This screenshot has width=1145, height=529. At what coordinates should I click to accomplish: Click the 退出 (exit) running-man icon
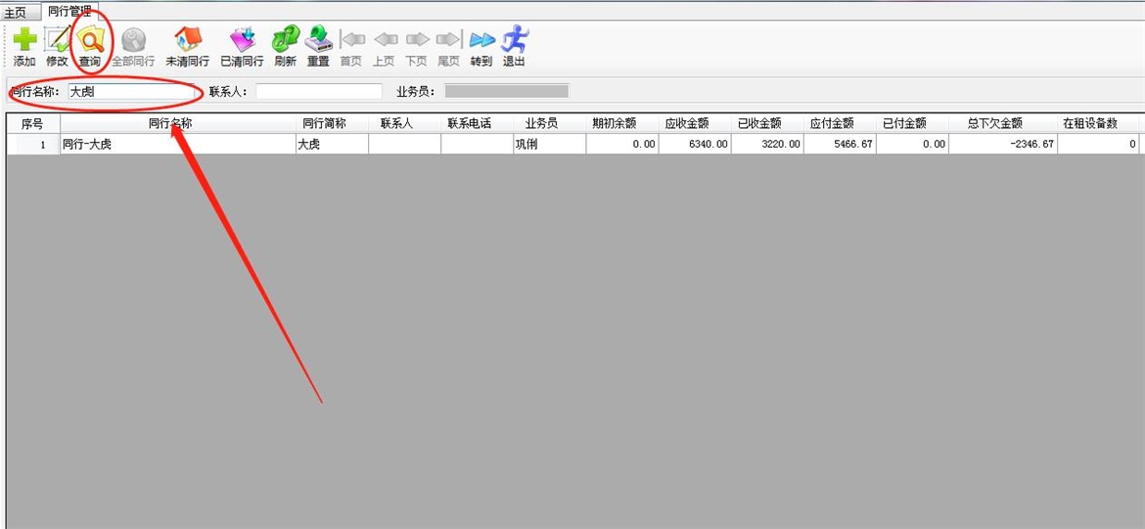coord(514,39)
